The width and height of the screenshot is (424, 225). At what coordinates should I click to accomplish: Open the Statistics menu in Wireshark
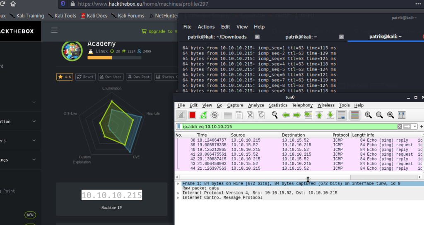278,105
